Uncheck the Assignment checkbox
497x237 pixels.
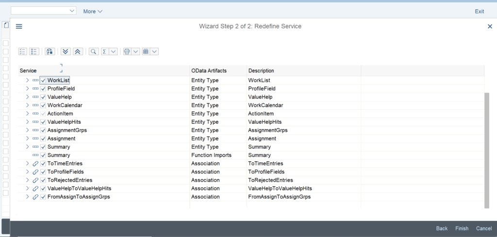click(43, 138)
